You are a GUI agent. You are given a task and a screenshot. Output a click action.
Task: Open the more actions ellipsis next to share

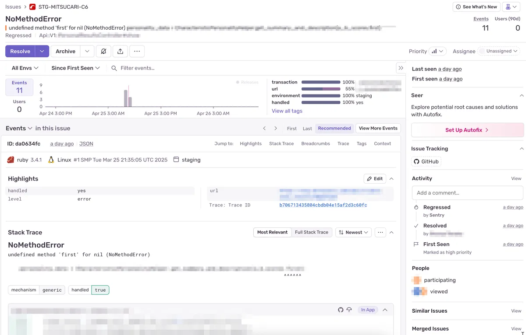(137, 51)
